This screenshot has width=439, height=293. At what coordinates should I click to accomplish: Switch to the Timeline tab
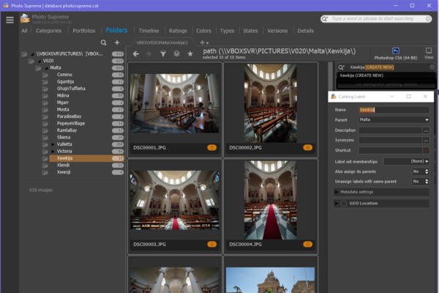tap(149, 31)
